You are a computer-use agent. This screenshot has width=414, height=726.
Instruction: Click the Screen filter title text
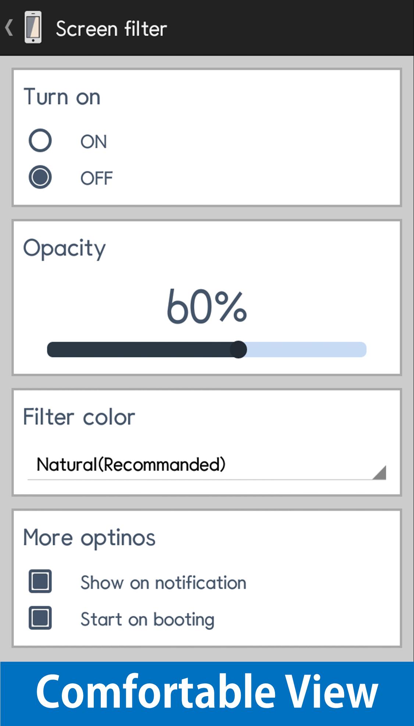tap(111, 28)
